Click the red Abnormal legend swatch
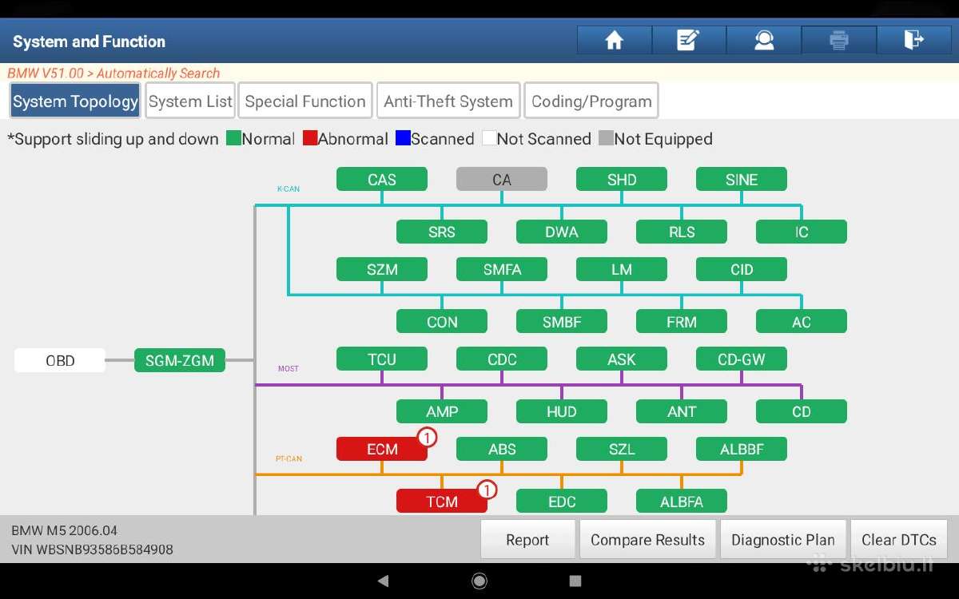 310,138
